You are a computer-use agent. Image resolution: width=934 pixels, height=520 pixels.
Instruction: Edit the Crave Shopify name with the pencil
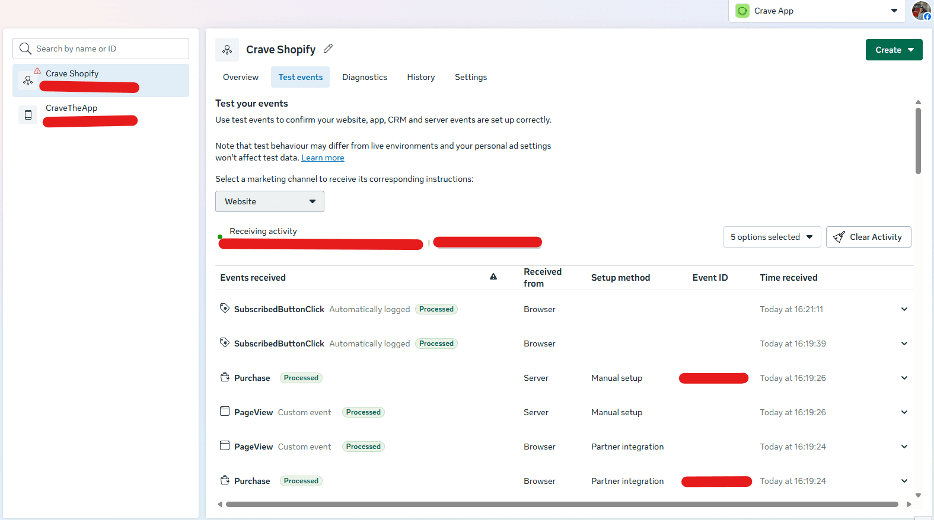(x=328, y=49)
